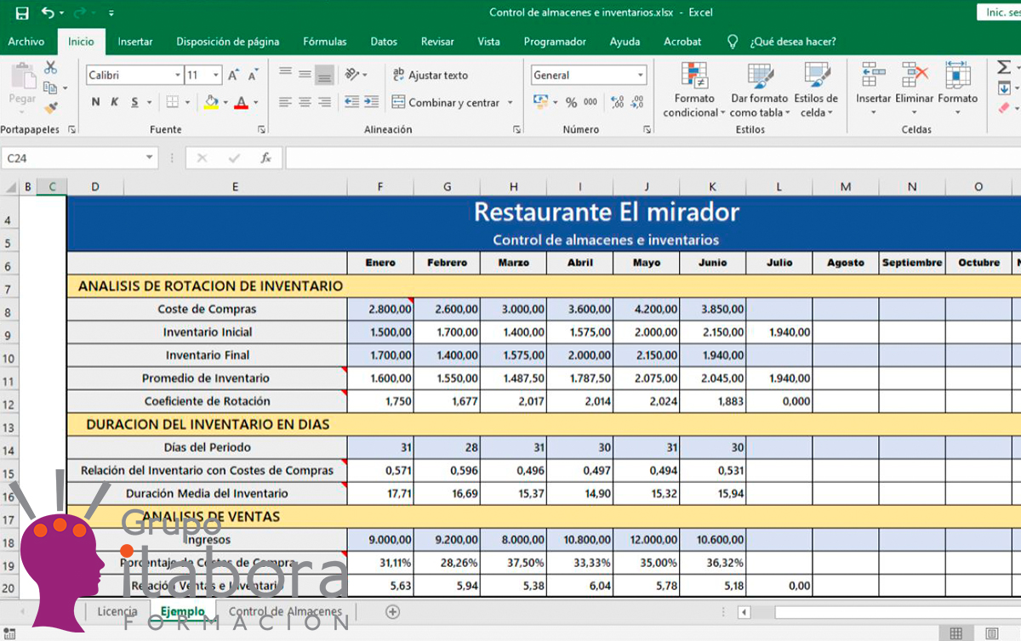
Task: Open the font size 11 dropdown
Action: 216,75
